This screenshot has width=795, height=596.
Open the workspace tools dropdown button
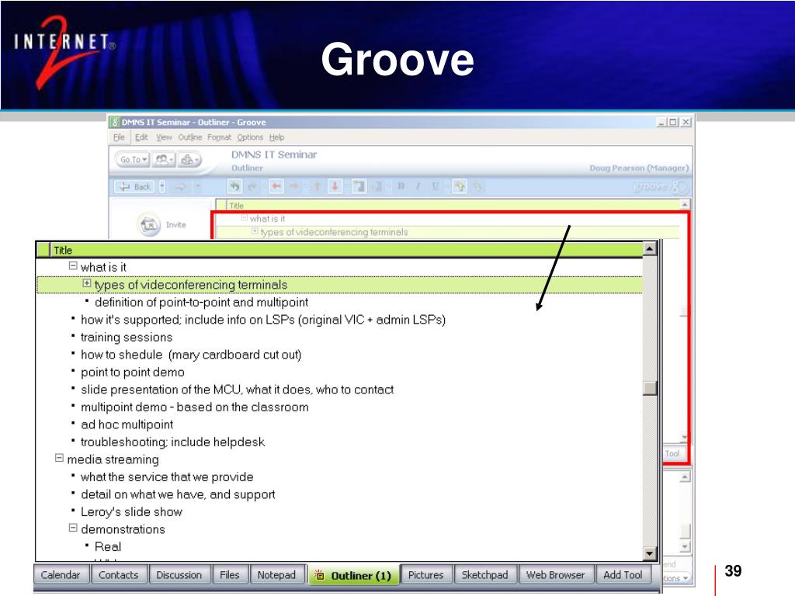pos(189,160)
